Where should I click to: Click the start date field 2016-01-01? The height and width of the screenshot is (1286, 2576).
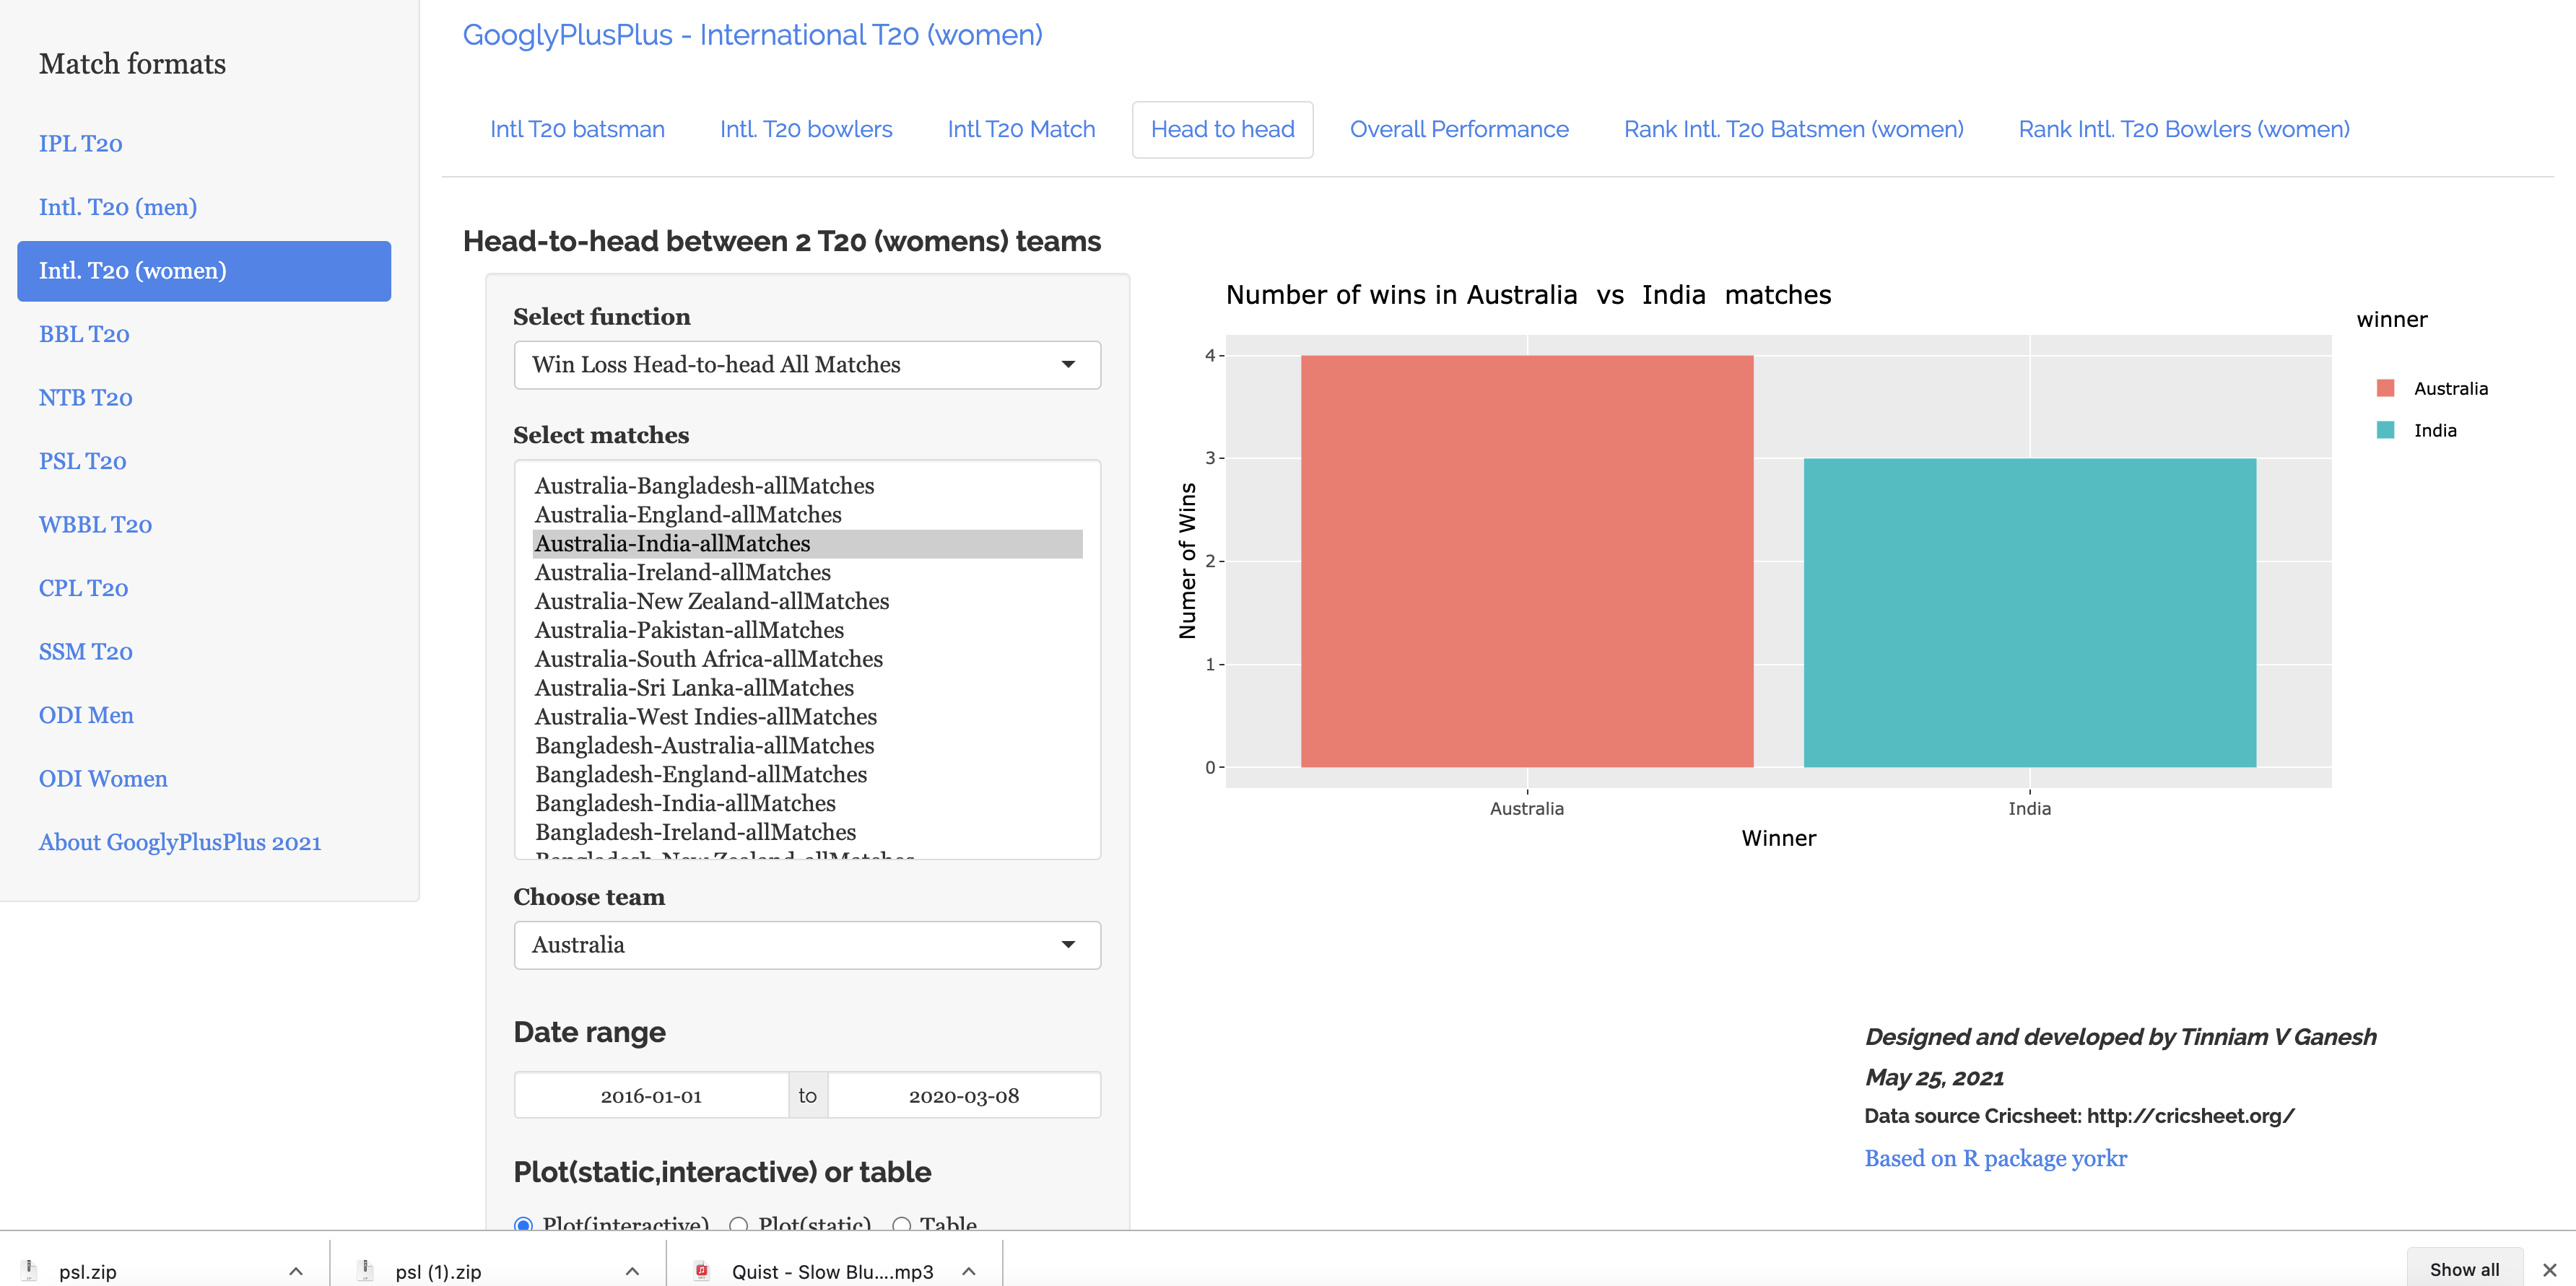(651, 1095)
